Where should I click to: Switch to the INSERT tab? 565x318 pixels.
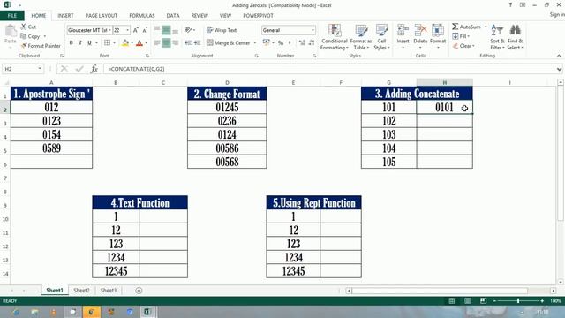point(65,16)
